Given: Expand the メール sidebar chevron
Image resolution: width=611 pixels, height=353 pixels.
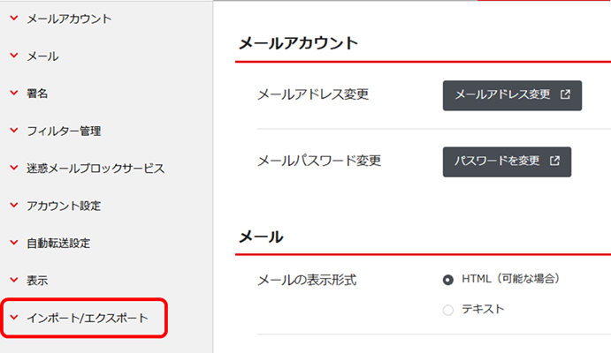Looking at the screenshot, I should coord(13,56).
